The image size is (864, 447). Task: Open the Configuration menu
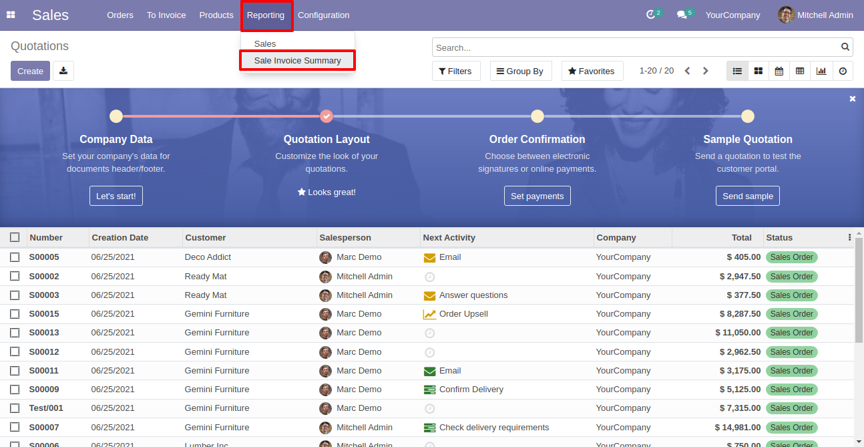pyautogui.click(x=324, y=15)
